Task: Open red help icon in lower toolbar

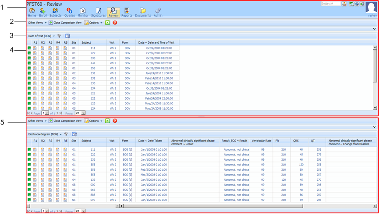Action: [115, 121]
